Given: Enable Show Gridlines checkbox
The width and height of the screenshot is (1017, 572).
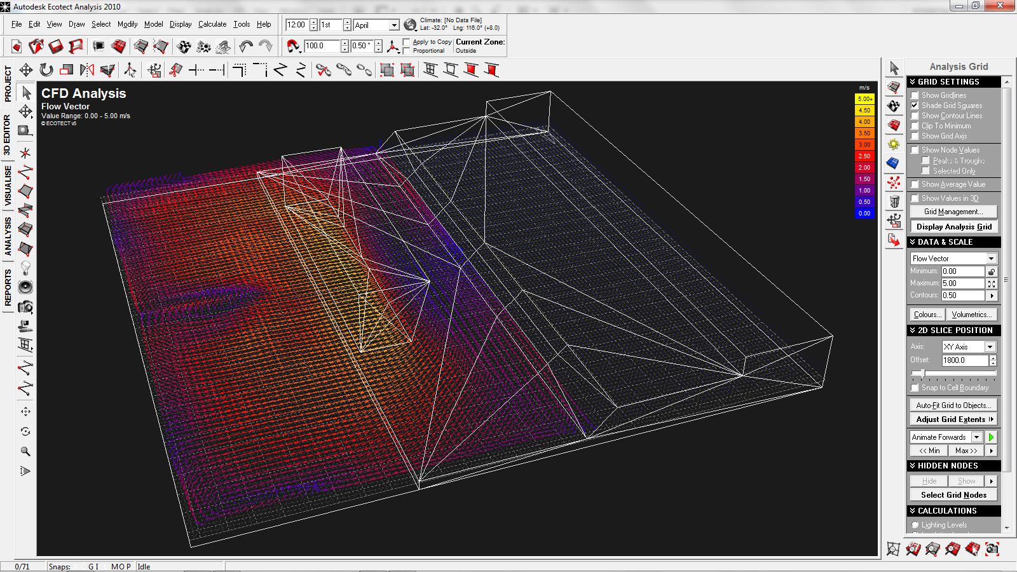Looking at the screenshot, I should click(x=915, y=95).
